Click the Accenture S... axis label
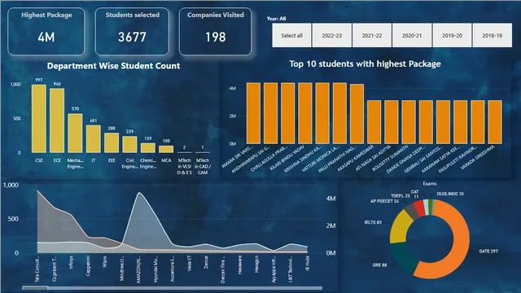521x293 pixels. [173, 269]
